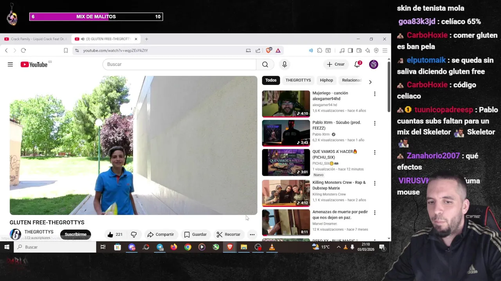Open Telegram from the taskbar

click(x=160, y=247)
